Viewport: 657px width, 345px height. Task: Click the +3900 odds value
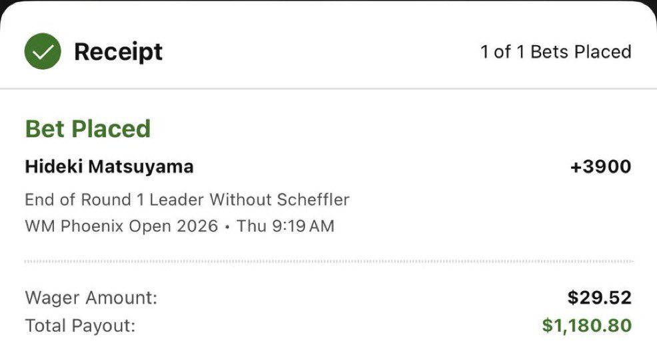pos(600,166)
